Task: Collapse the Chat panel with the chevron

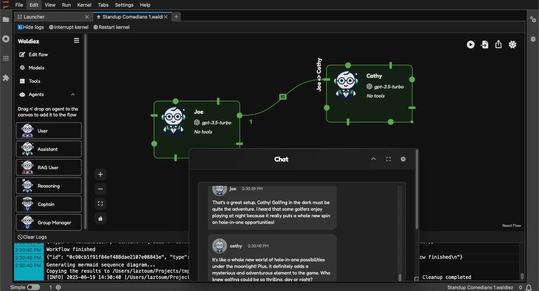Action: [x=374, y=159]
